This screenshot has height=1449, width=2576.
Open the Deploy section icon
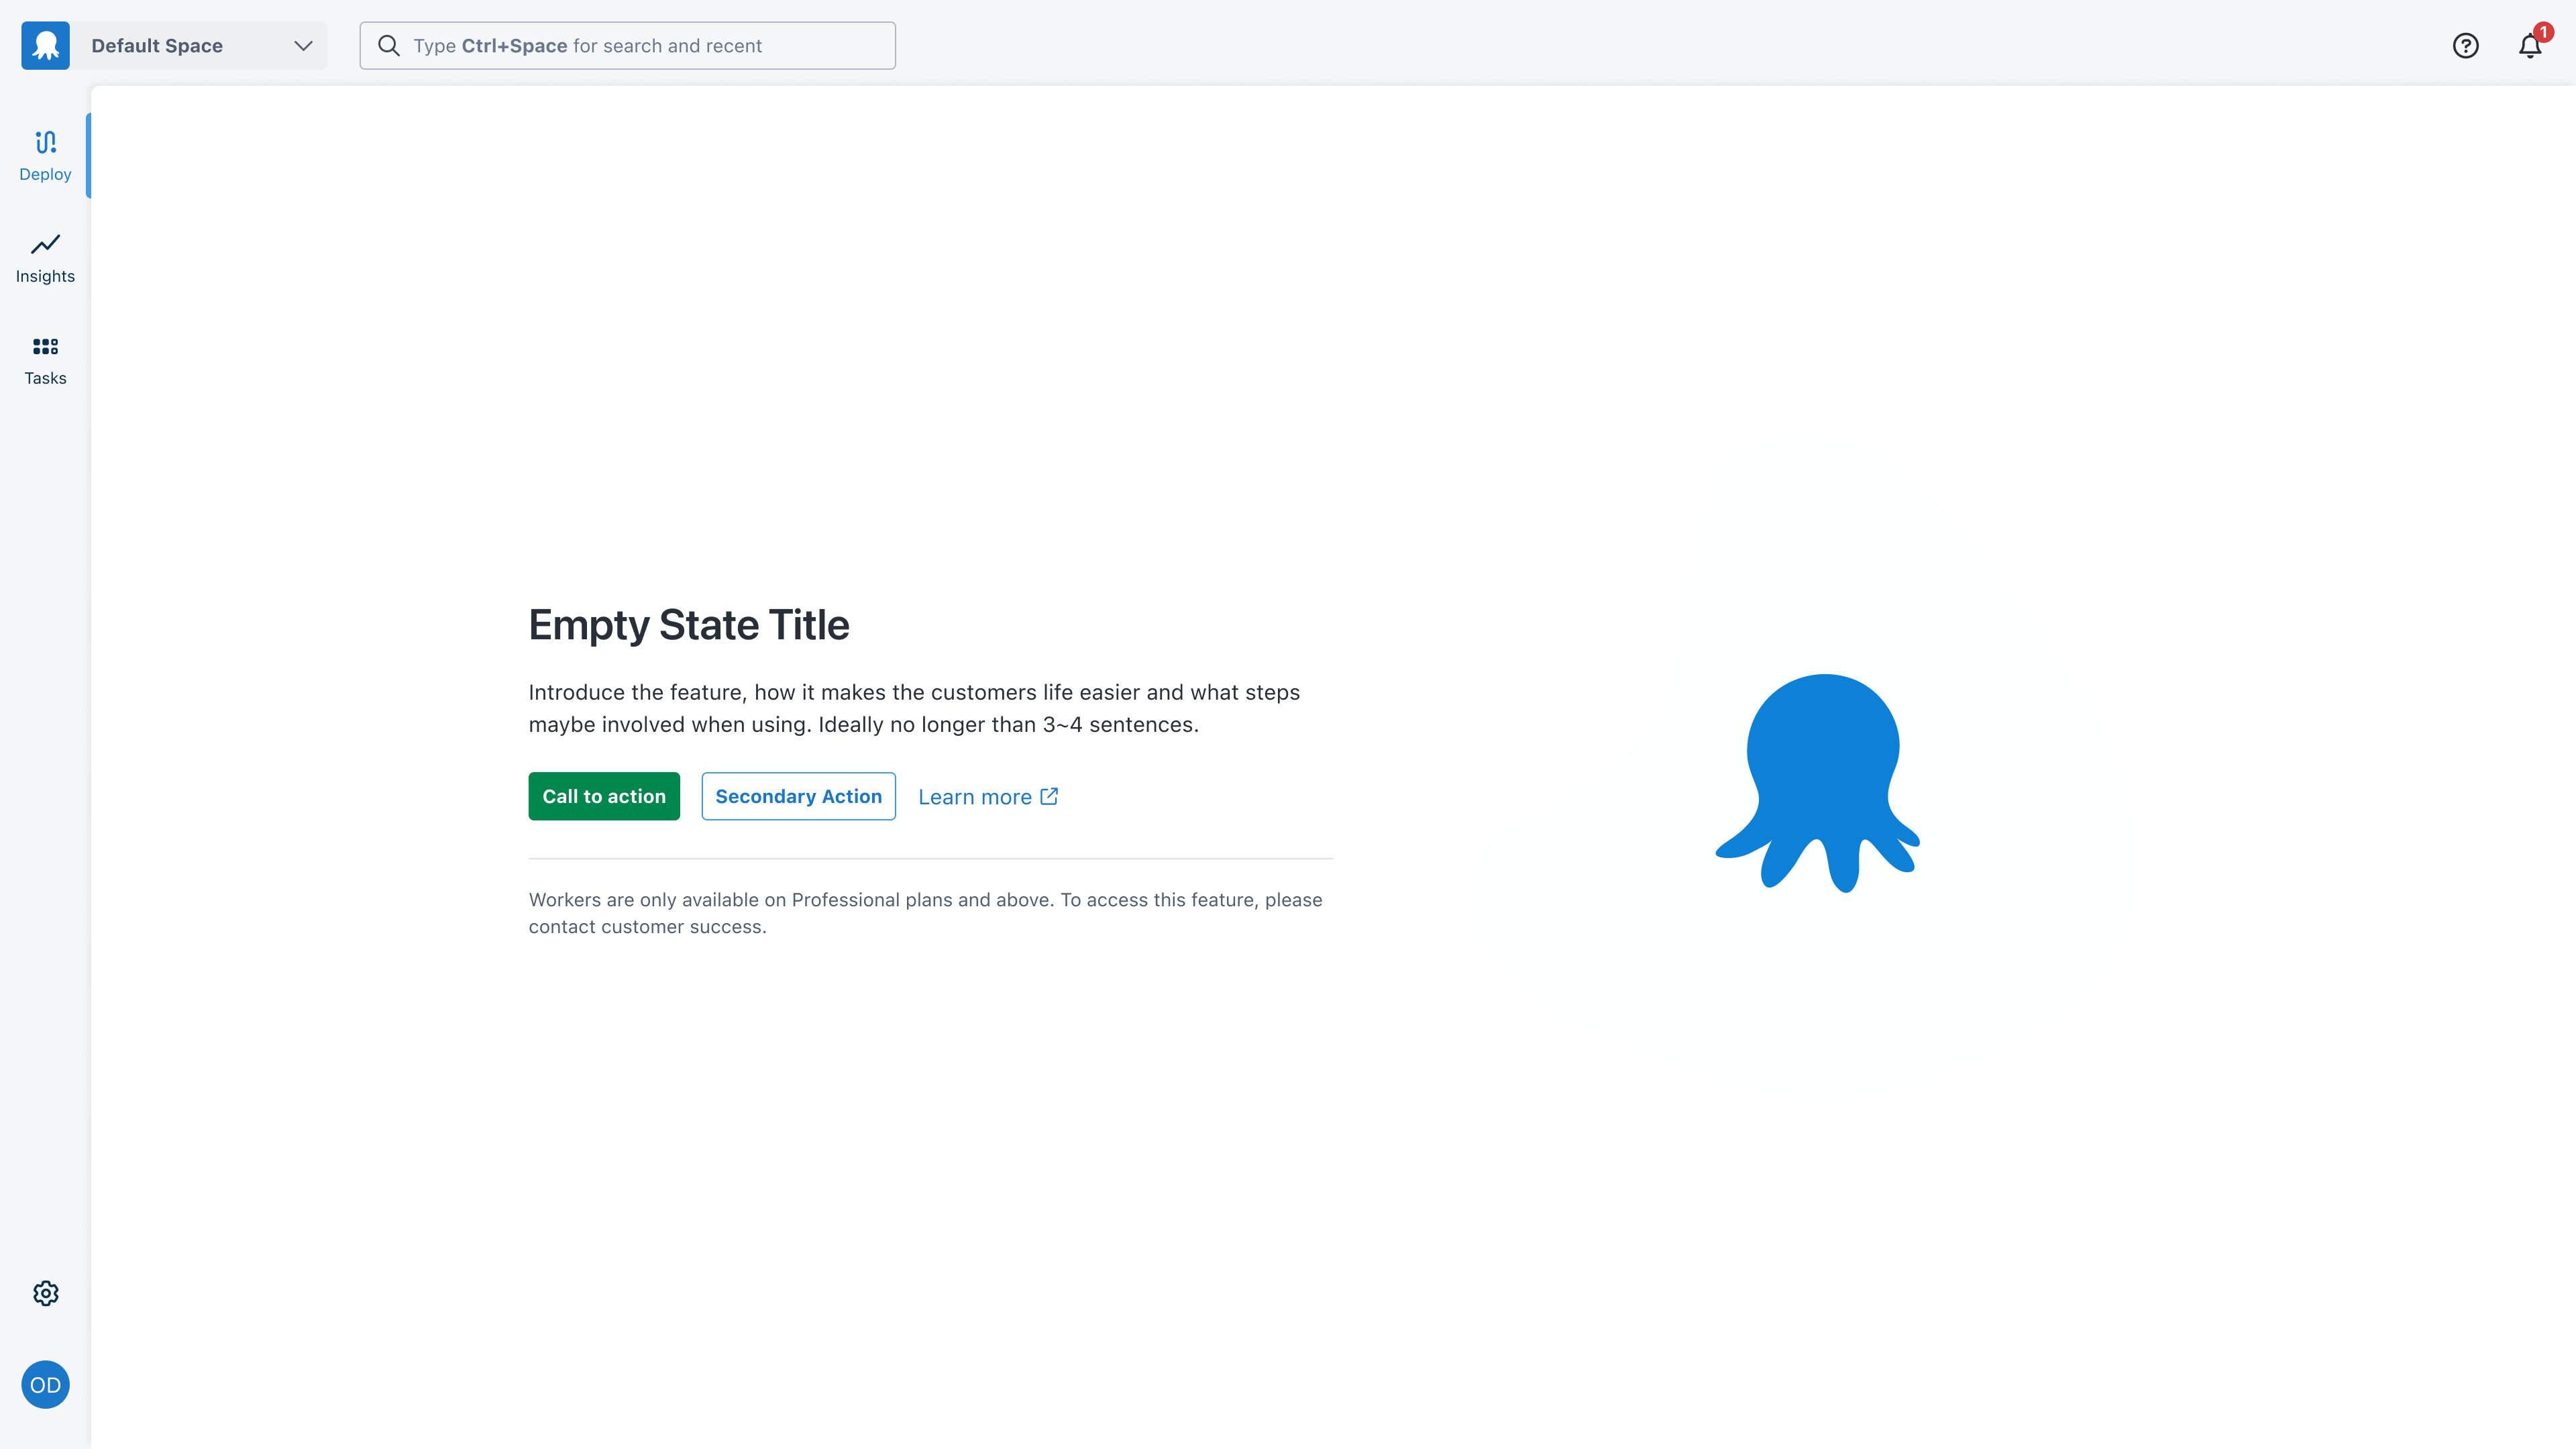coord(45,142)
